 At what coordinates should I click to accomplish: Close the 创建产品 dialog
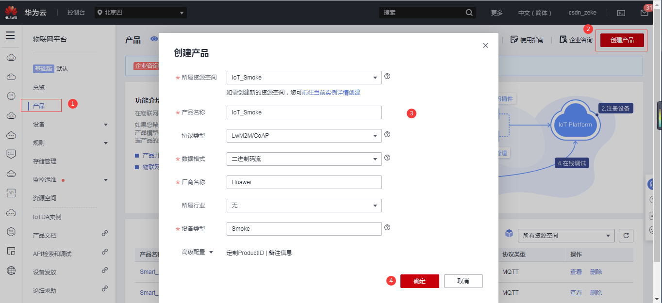point(485,45)
